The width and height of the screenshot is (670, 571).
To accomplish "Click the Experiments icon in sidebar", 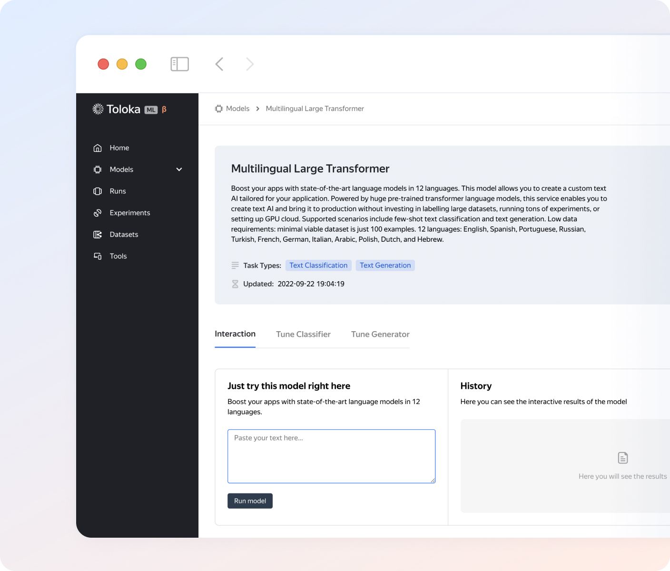I will pyautogui.click(x=98, y=213).
